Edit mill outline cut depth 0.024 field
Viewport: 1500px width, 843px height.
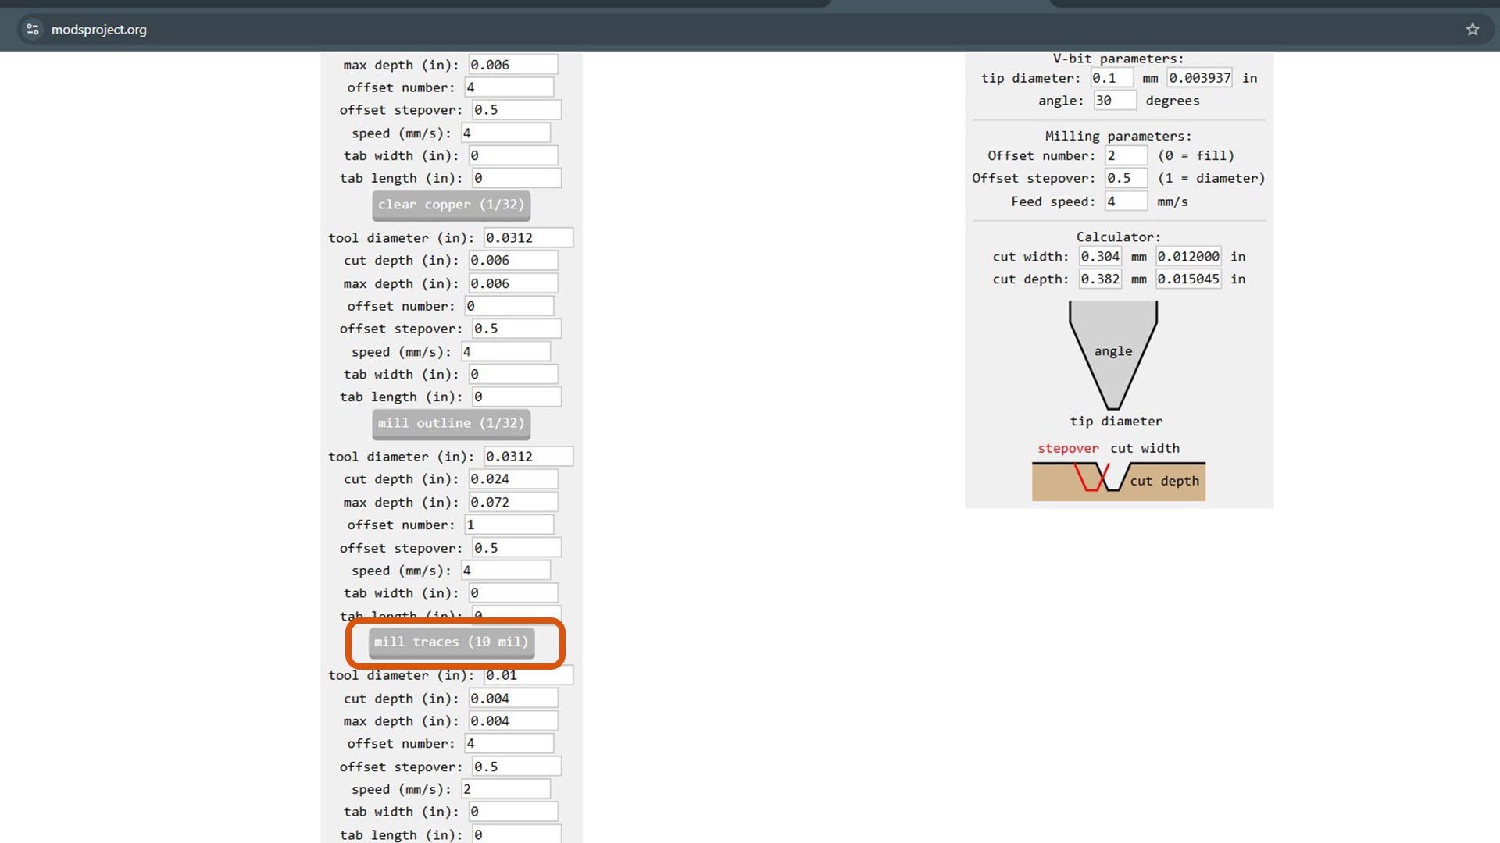coord(513,478)
